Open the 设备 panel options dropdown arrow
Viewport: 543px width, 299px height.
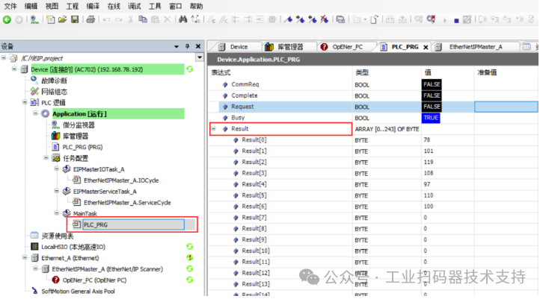click(x=177, y=47)
